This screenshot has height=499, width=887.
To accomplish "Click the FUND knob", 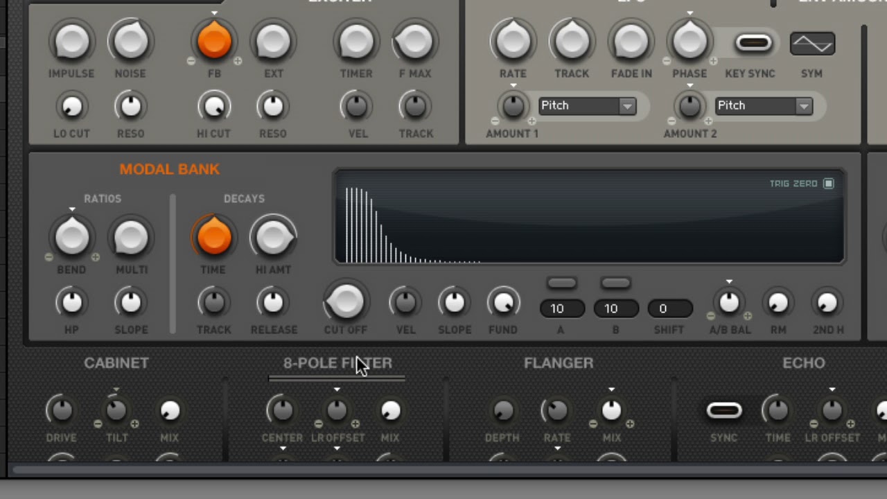I will coord(503,302).
